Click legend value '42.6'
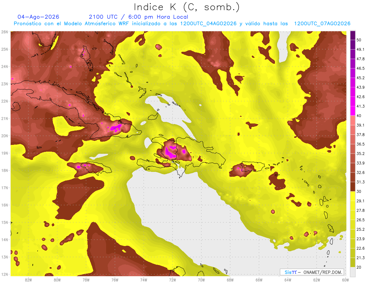The width and height of the screenshot is (367, 284). click(361, 97)
